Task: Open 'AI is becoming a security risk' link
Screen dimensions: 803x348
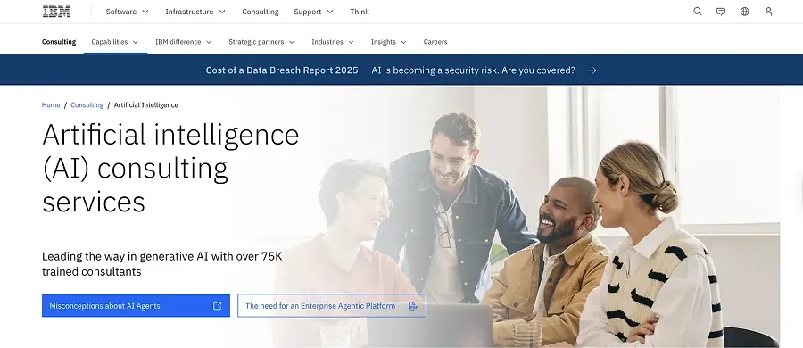Action: (x=473, y=70)
